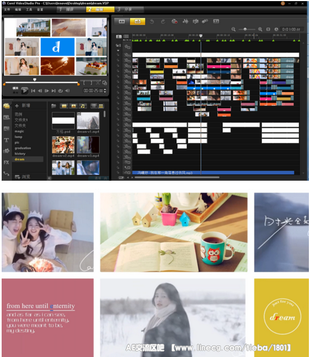
Task: Click the enlarge preview window icon
Action: point(105,83)
